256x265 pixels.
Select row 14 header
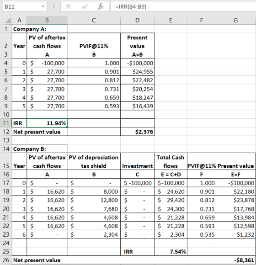coord(6,149)
